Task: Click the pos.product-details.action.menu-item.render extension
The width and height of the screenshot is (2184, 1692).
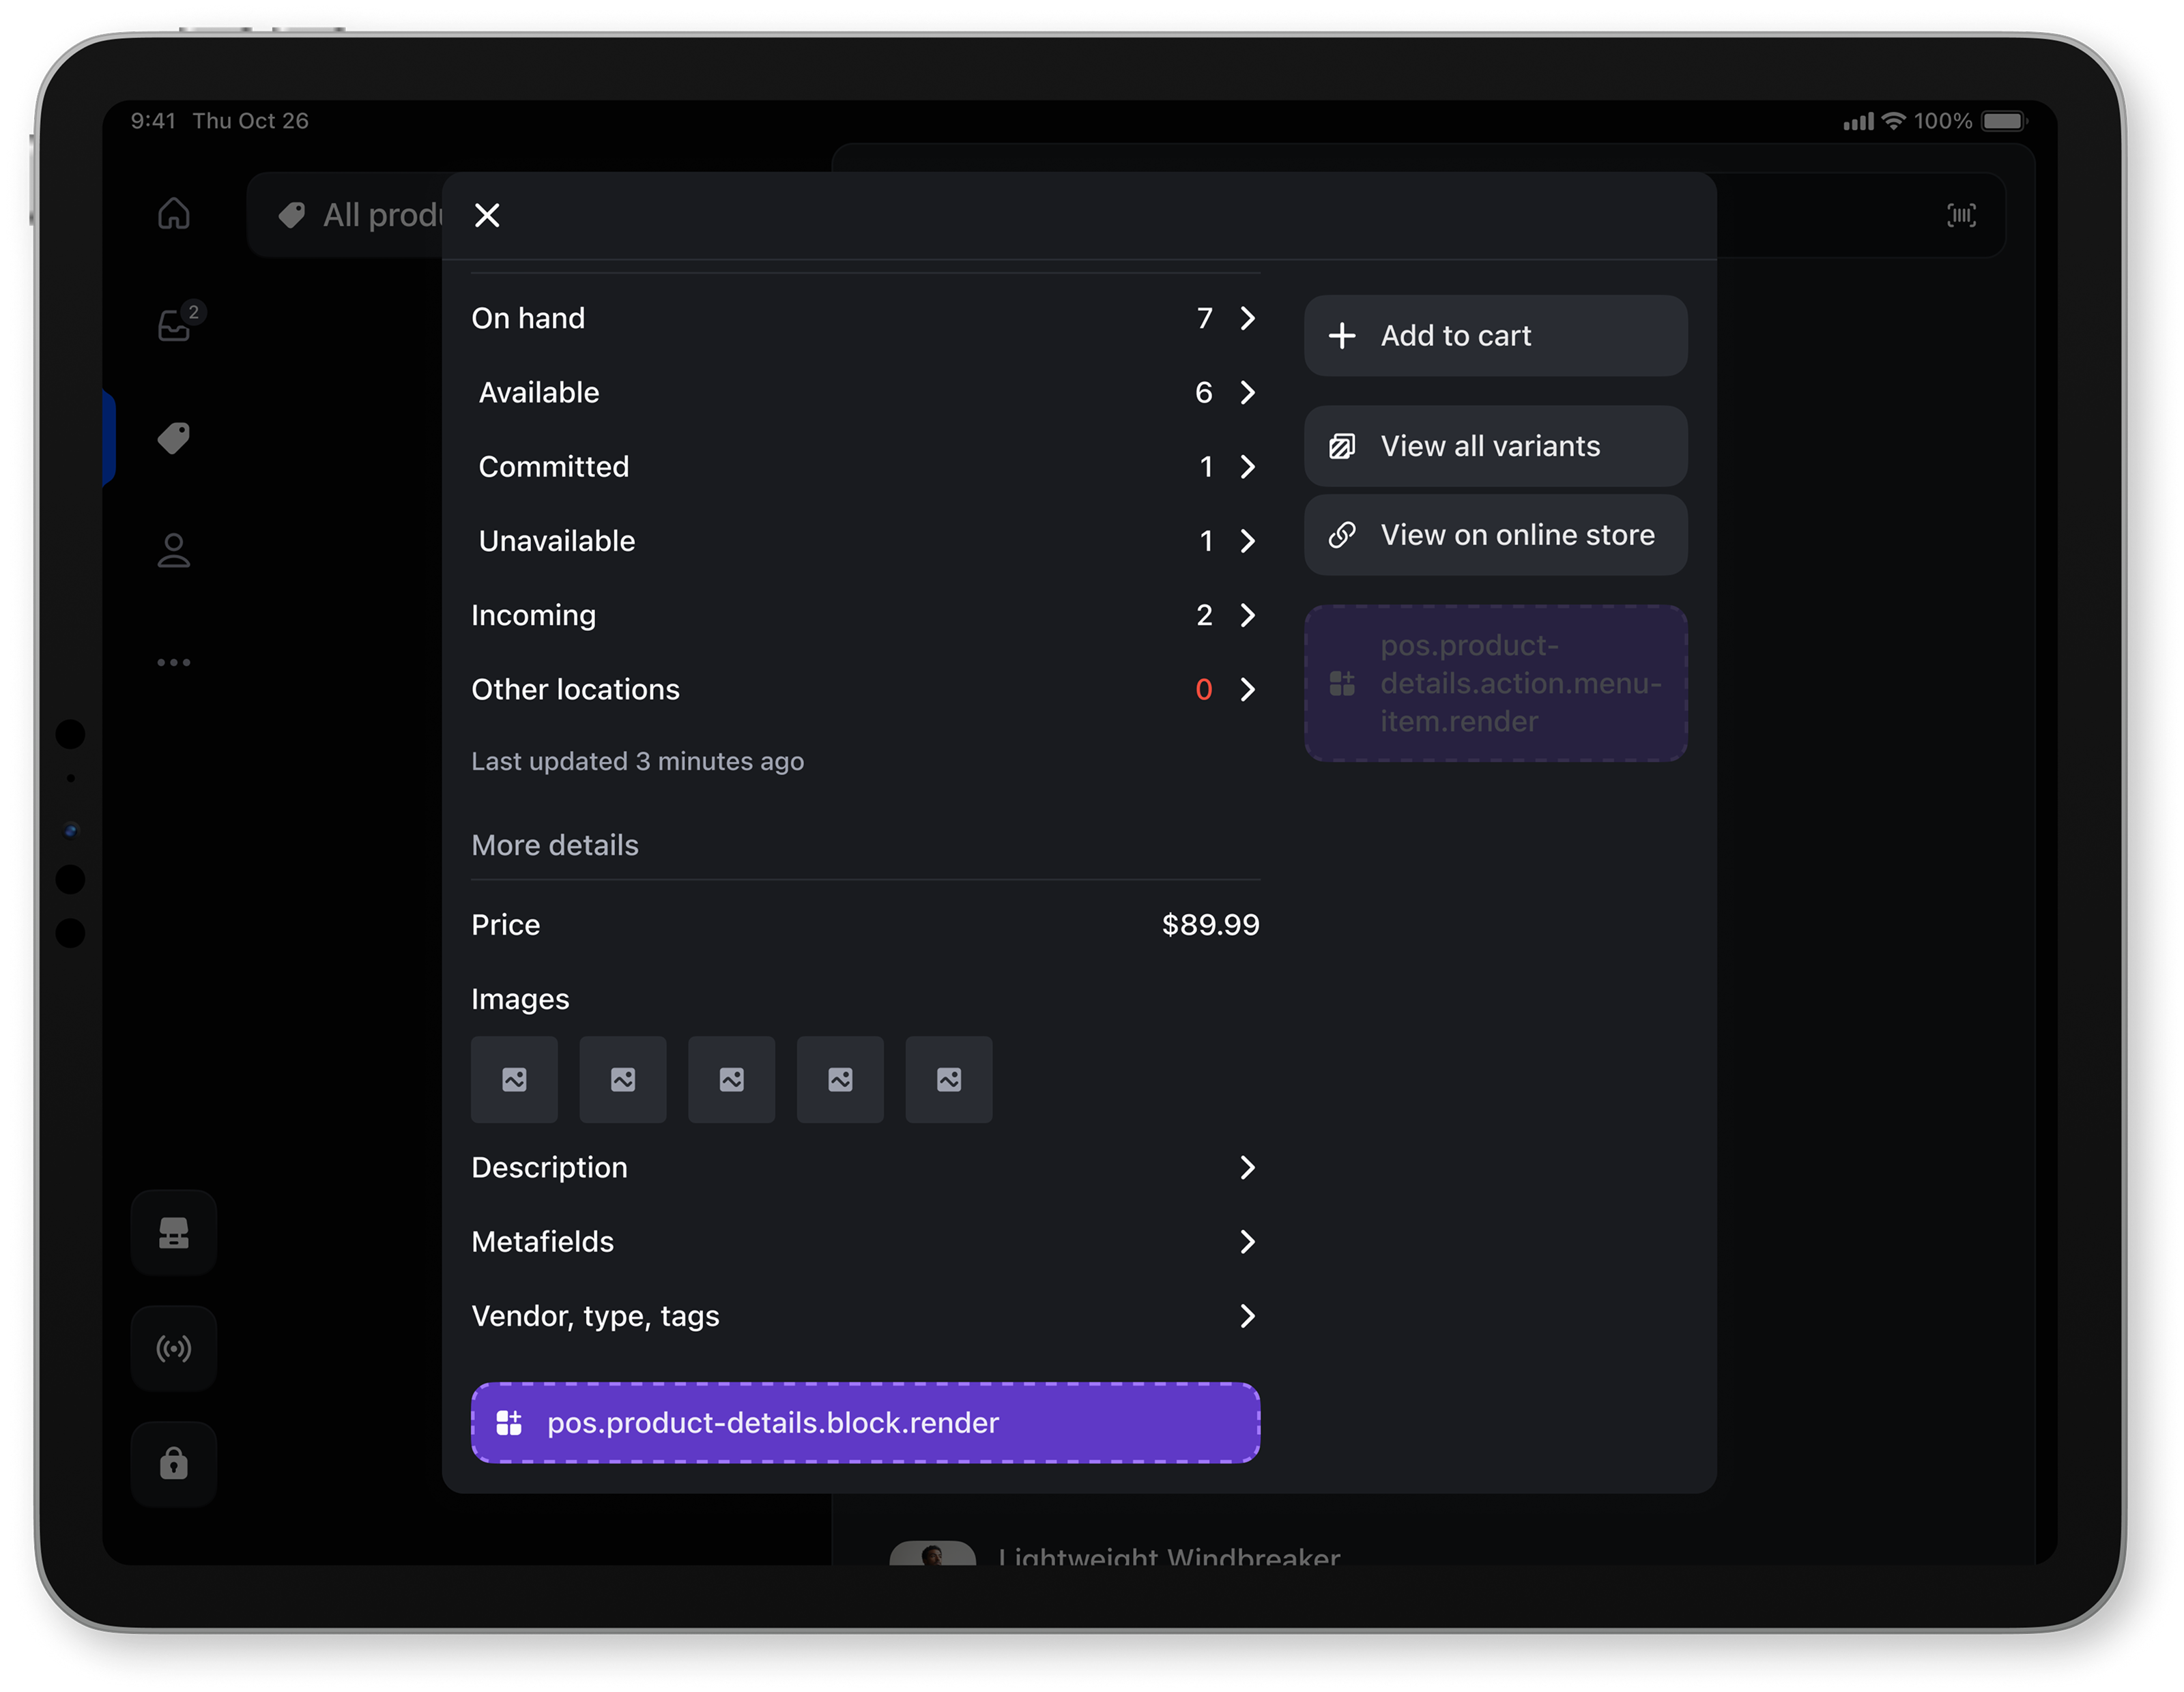Action: 1495,682
